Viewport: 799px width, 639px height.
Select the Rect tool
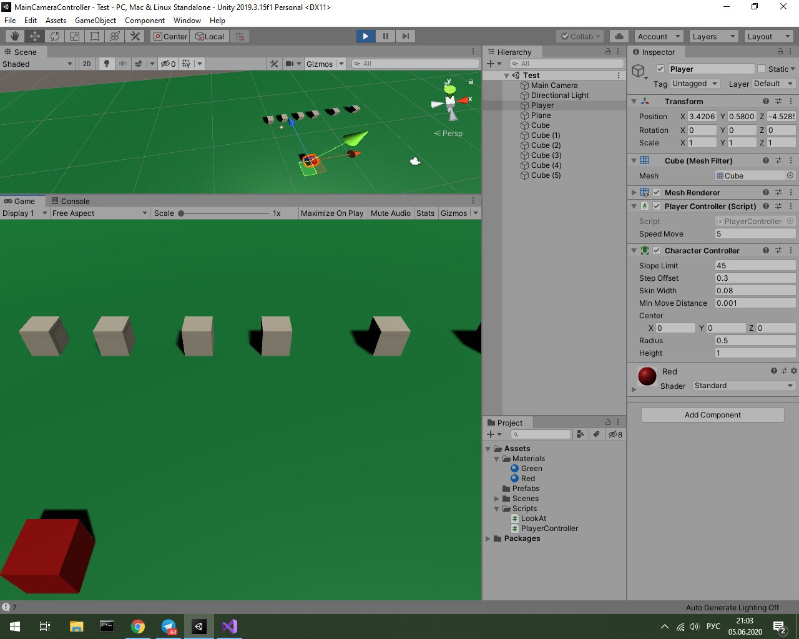tap(95, 36)
